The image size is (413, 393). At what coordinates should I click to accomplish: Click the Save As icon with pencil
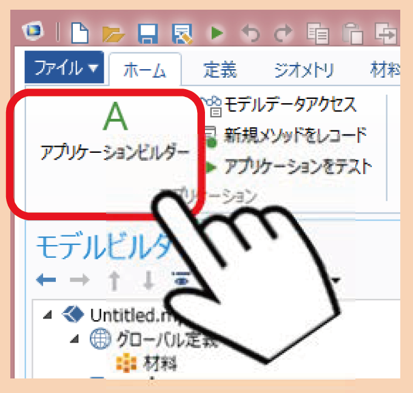183,34
